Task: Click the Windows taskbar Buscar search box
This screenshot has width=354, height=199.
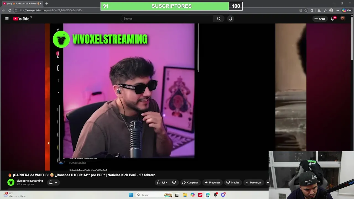Action: click(x=155, y=195)
